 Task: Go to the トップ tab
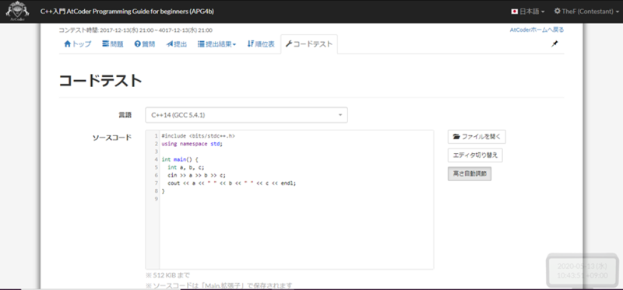click(x=78, y=44)
